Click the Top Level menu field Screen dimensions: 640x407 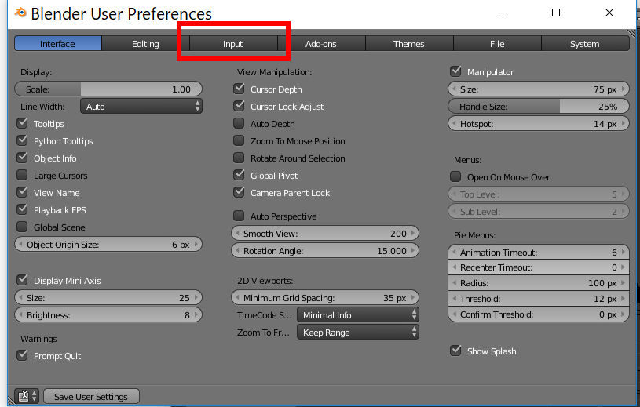coord(539,194)
